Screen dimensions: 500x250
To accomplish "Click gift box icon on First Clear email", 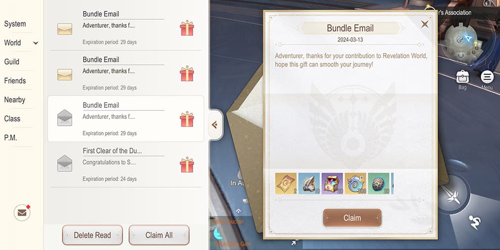I will 187,164.
